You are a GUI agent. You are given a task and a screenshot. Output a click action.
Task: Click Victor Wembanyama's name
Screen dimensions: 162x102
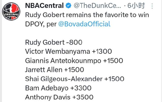pos(57,52)
